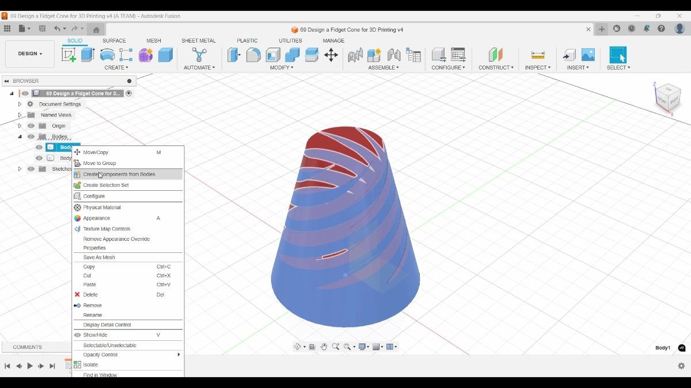The height and width of the screenshot is (388, 691).
Task: Select the Revolve tool icon
Action: click(x=107, y=55)
